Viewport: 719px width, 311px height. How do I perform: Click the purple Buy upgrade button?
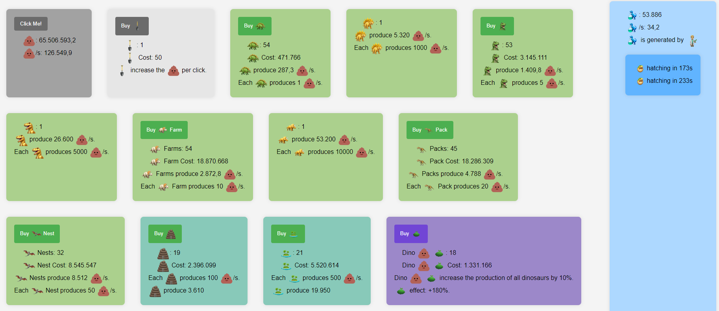pyautogui.click(x=410, y=234)
